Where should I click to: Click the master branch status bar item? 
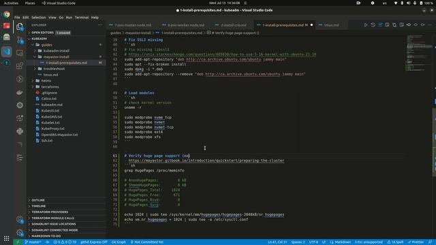(x=33, y=242)
